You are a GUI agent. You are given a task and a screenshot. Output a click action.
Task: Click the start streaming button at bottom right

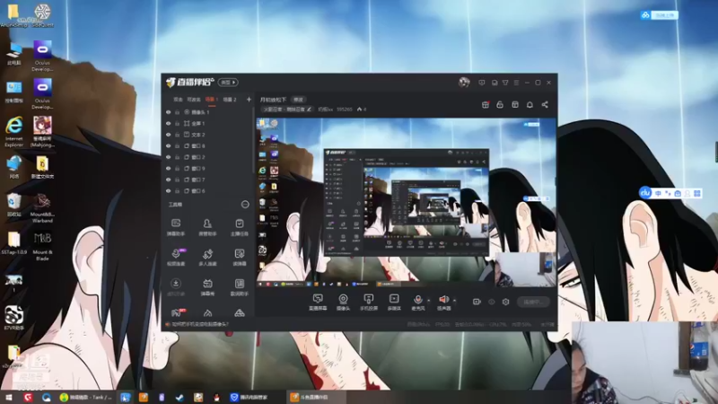pos(533,302)
